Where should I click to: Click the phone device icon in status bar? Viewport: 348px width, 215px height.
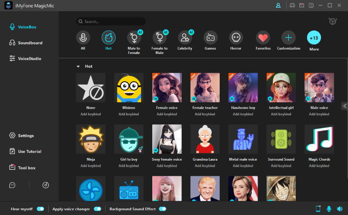pyautogui.click(x=318, y=209)
